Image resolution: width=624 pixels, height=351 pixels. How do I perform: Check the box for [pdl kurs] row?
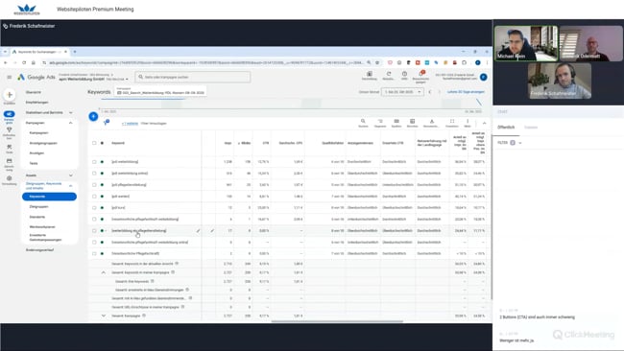[94, 207]
